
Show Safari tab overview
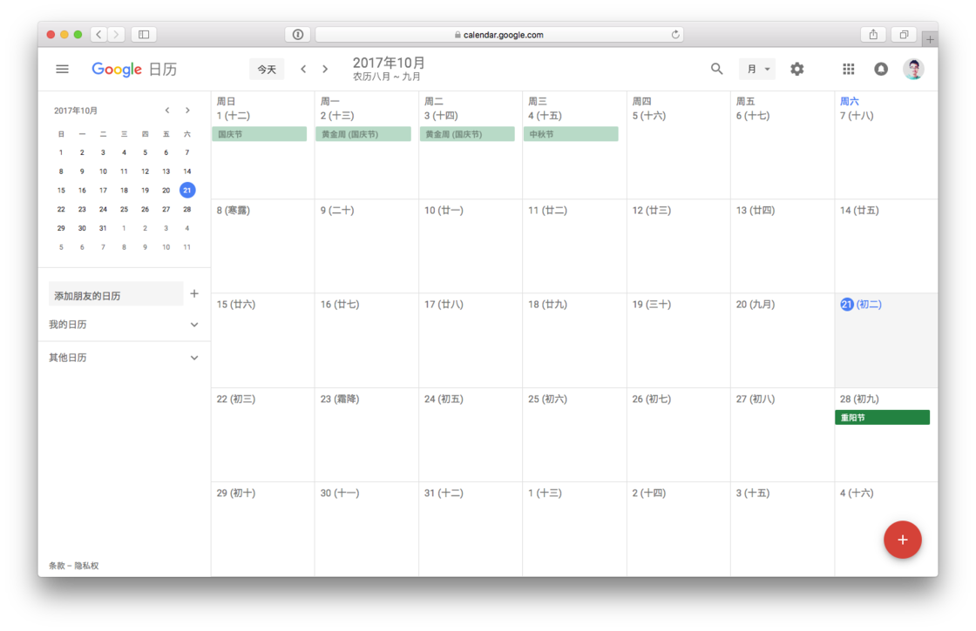point(904,34)
